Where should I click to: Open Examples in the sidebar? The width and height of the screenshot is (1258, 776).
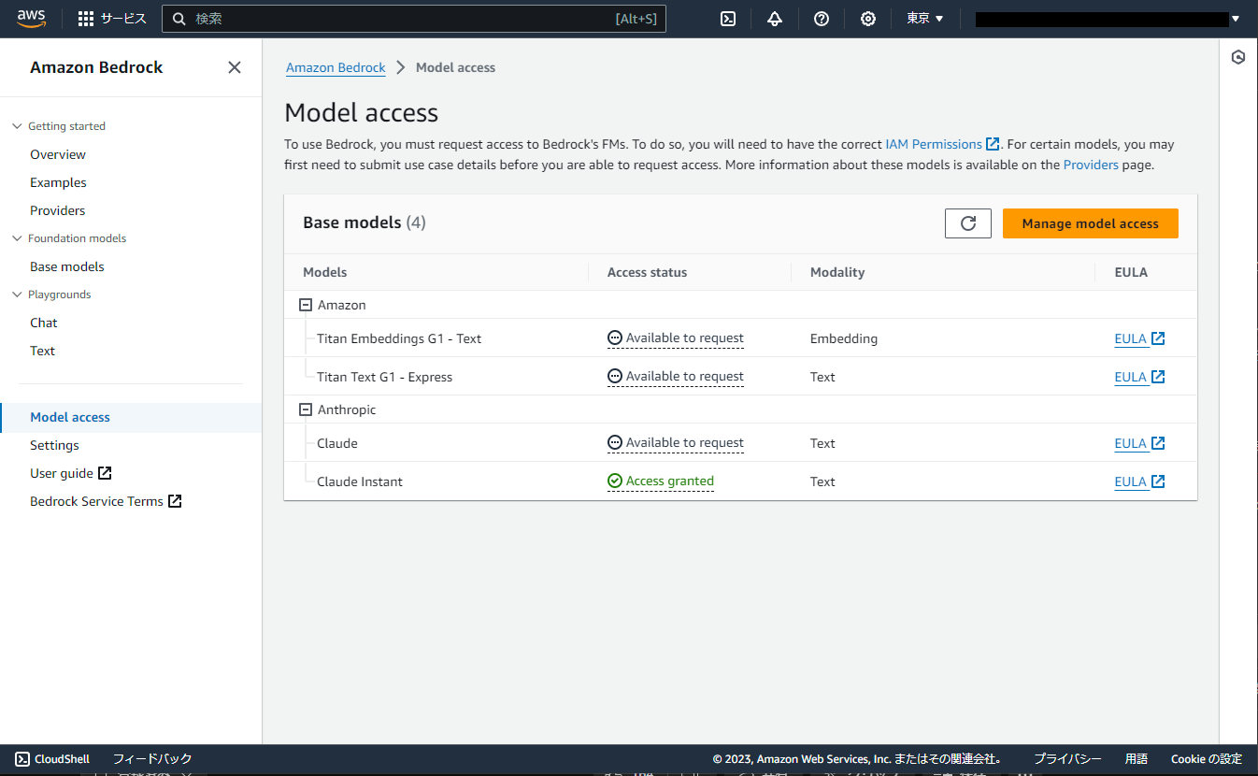click(x=58, y=182)
